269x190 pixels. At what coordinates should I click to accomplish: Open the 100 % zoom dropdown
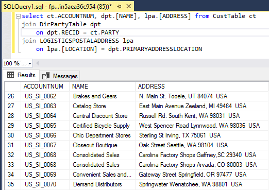[x=30, y=63]
